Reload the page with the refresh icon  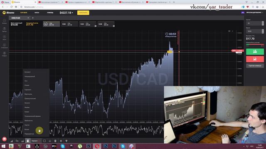click(x=11, y=7)
